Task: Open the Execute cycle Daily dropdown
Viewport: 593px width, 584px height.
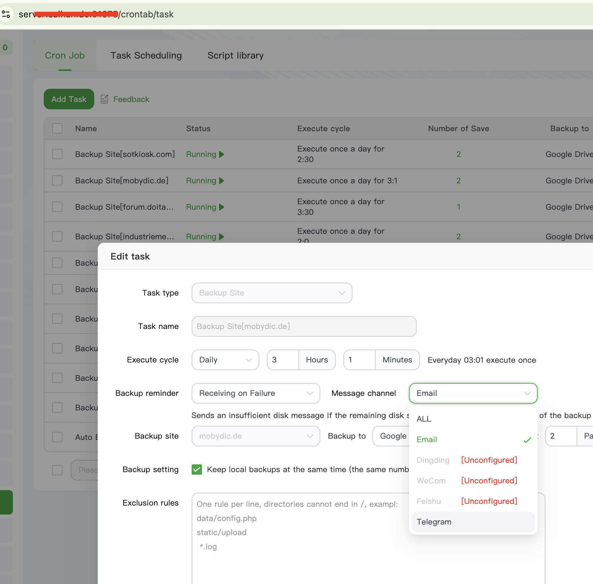Action: pyautogui.click(x=225, y=360)
